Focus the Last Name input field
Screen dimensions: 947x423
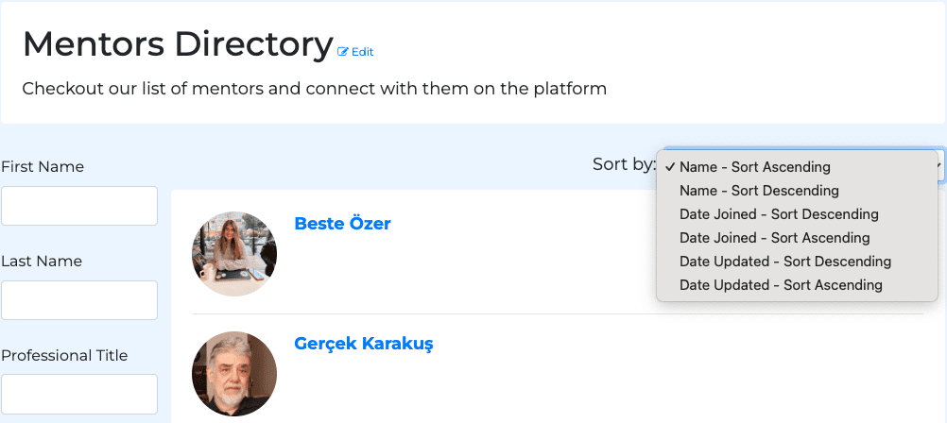tap(79, 300)
